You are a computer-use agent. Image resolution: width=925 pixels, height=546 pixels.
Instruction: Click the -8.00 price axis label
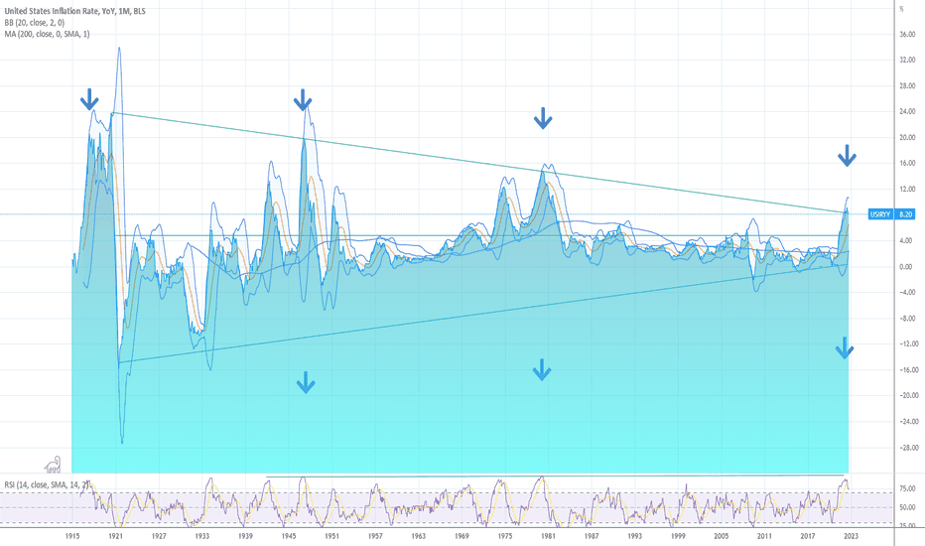point(907,318)
